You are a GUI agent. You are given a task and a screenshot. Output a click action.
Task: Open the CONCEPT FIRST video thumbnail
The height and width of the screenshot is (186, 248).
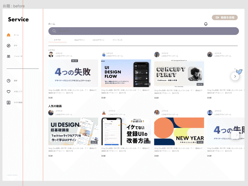tap(179, 73)
